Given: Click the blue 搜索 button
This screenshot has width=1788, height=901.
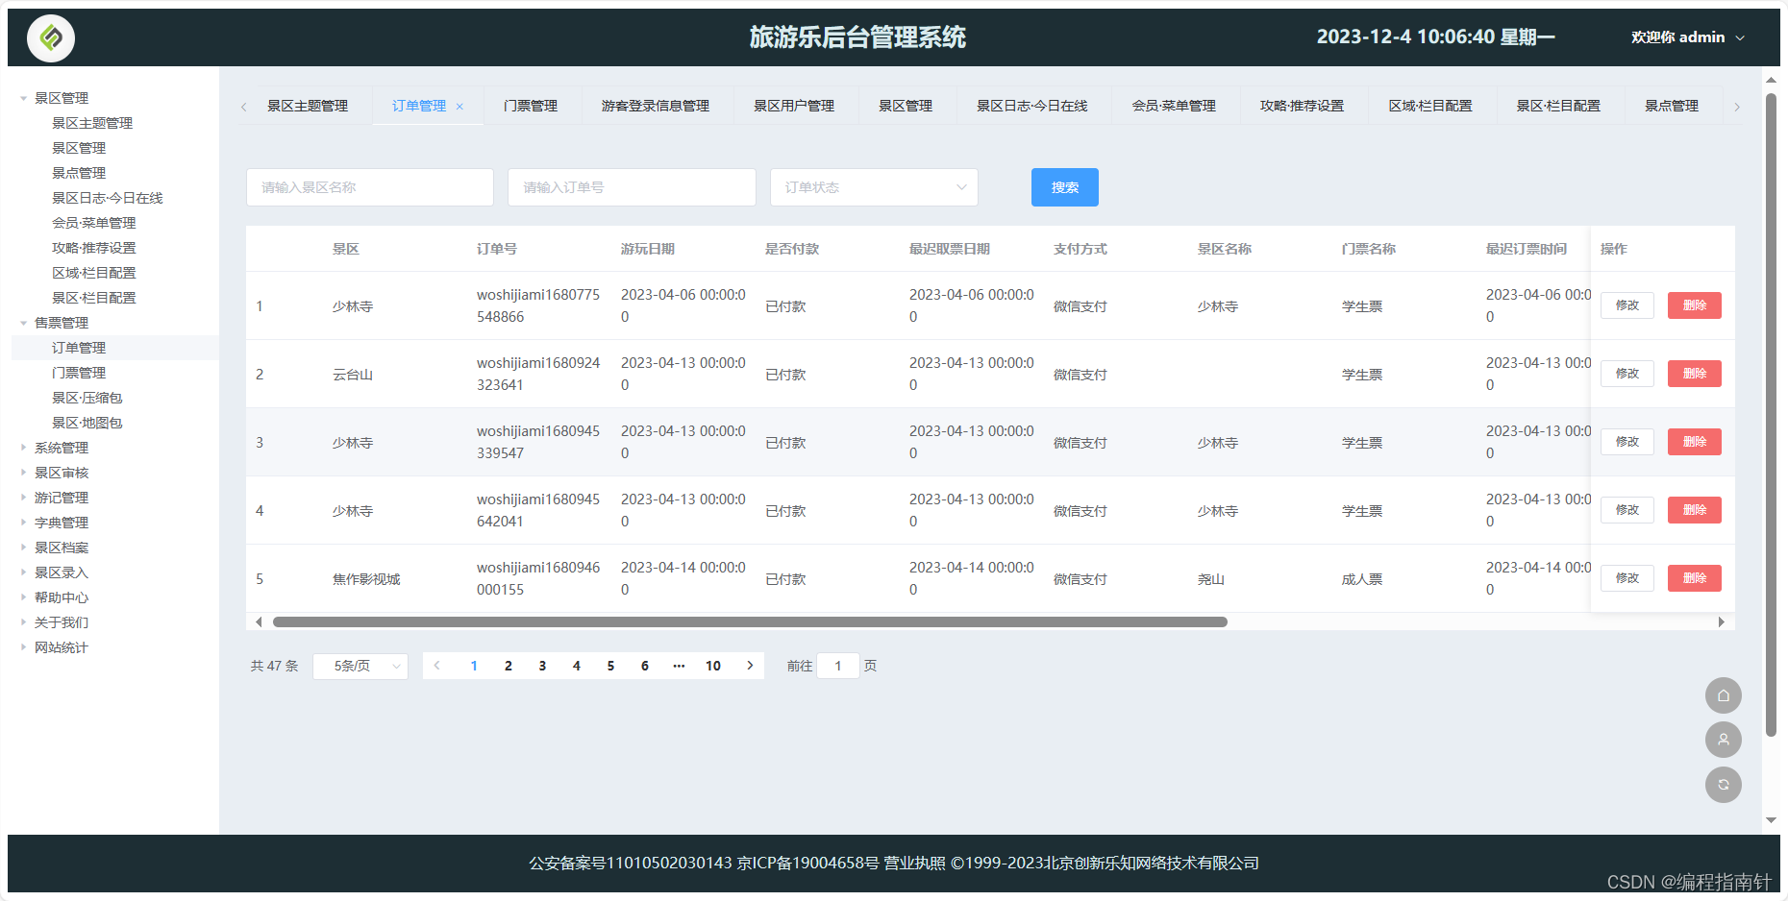Looking at the screenshot, I should tap(1065, 187).
